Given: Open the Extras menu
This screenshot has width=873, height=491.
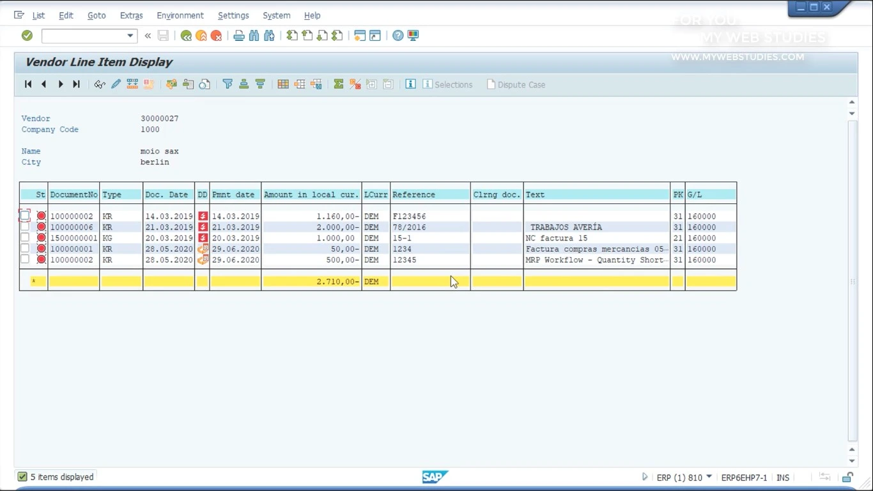Looking at the screenshot, I should (x=132, y=15).
